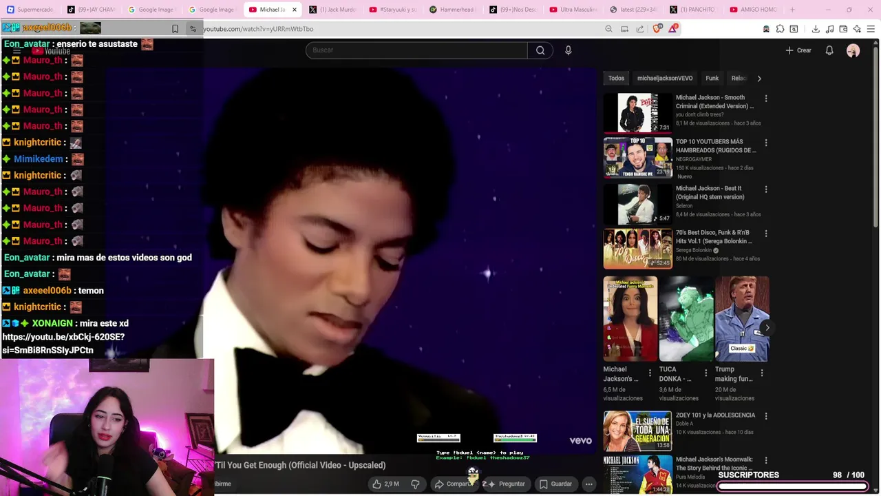Screen dimensions: 881x496
Task: Advance shorts shelf with next arrow
Action: (767, 328)
